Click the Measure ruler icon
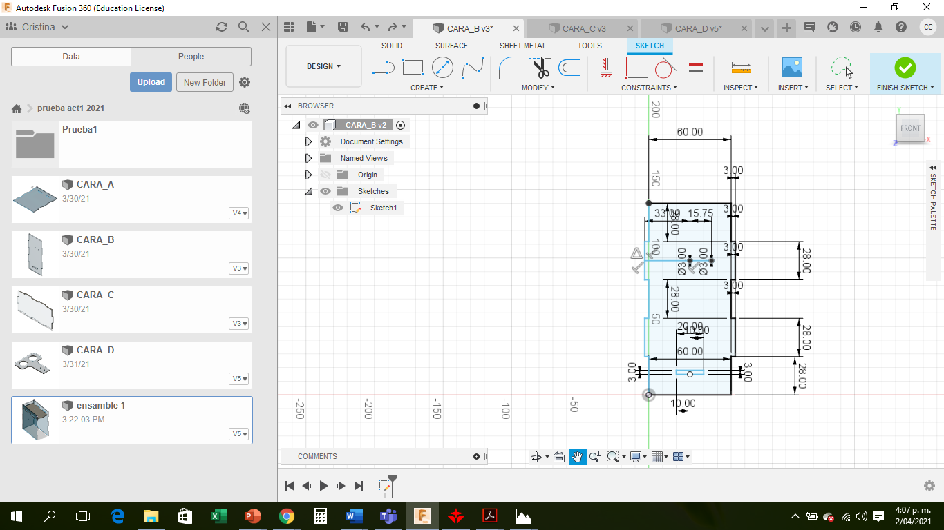Screen dimensions: 944x530 (741, 68)
